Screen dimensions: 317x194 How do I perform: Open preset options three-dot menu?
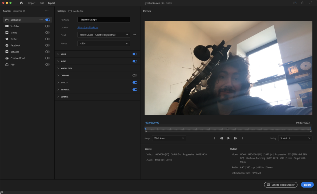pyautogui.click(x=134, y=35)
